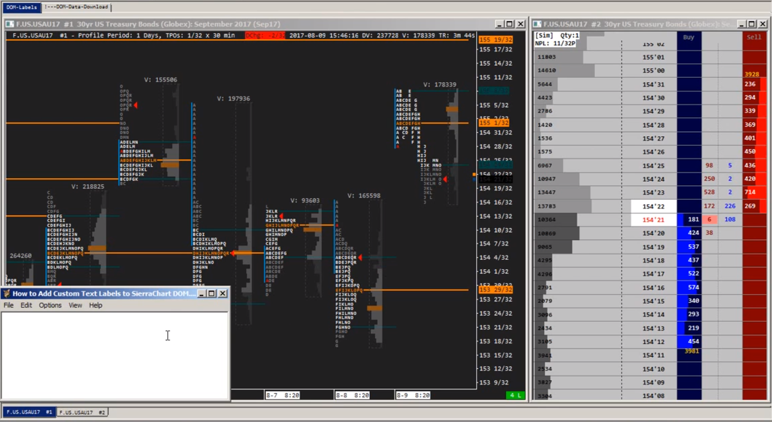
Task: Maximize the DOM #2 window
Action: click(x=752, y=24)
